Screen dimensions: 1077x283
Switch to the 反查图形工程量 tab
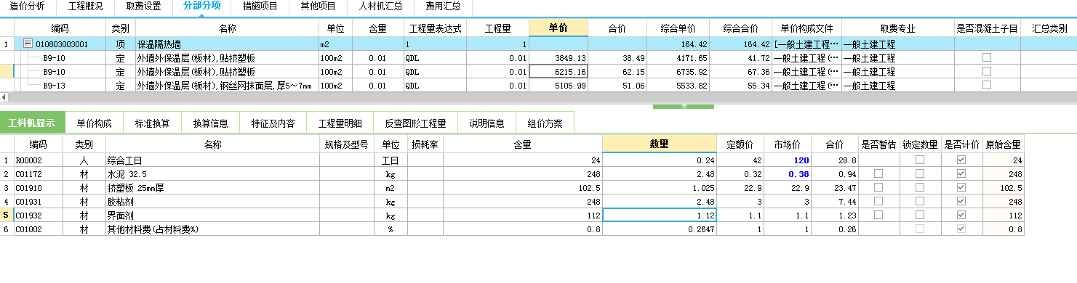(x=416, y=123)
